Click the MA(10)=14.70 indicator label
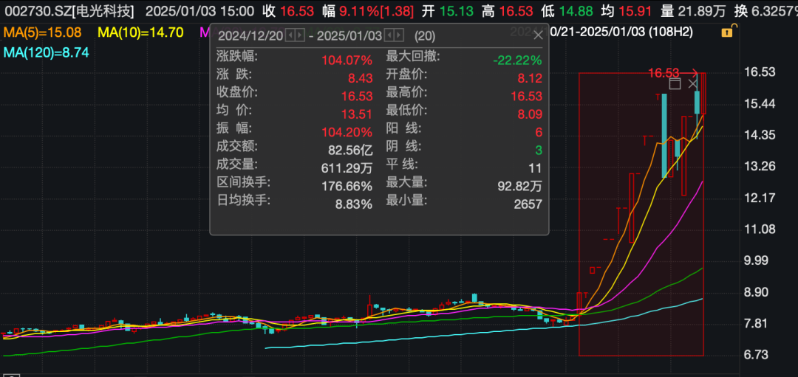The image size is (798, 377). [140, 32]
